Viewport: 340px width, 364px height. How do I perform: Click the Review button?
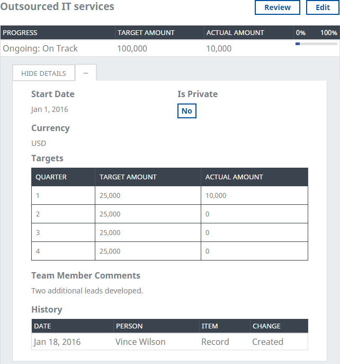(277, 7)
